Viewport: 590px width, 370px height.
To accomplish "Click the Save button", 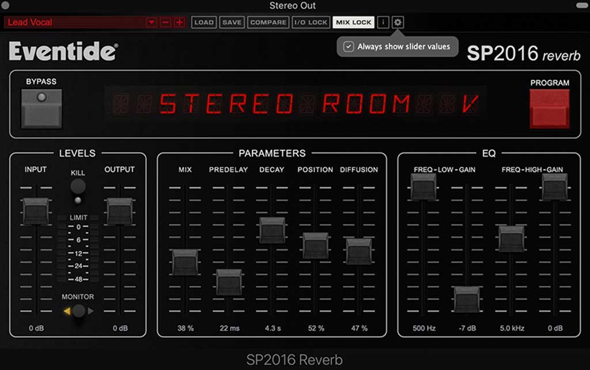I will pyautogui.click(x=232, y=22).
